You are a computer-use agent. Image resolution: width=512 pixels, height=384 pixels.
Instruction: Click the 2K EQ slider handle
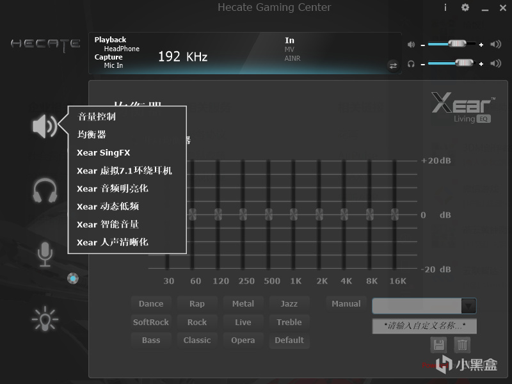pyautogui.click(x=319, y=214)
